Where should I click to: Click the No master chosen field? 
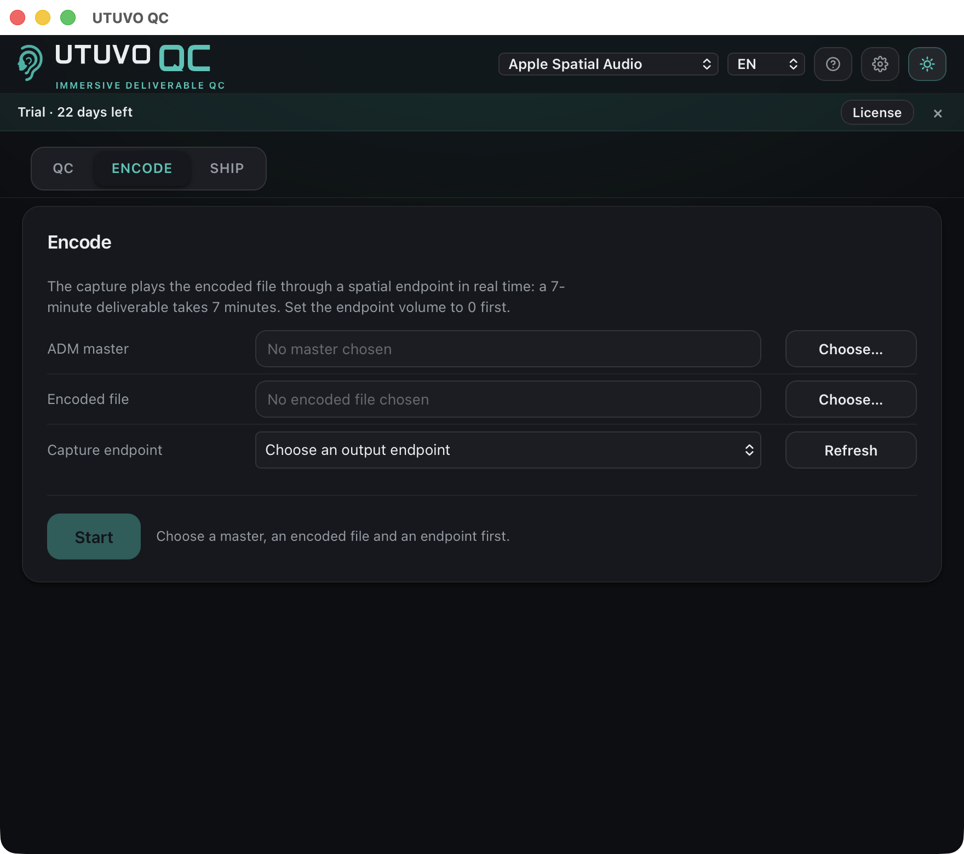point(508,349)
